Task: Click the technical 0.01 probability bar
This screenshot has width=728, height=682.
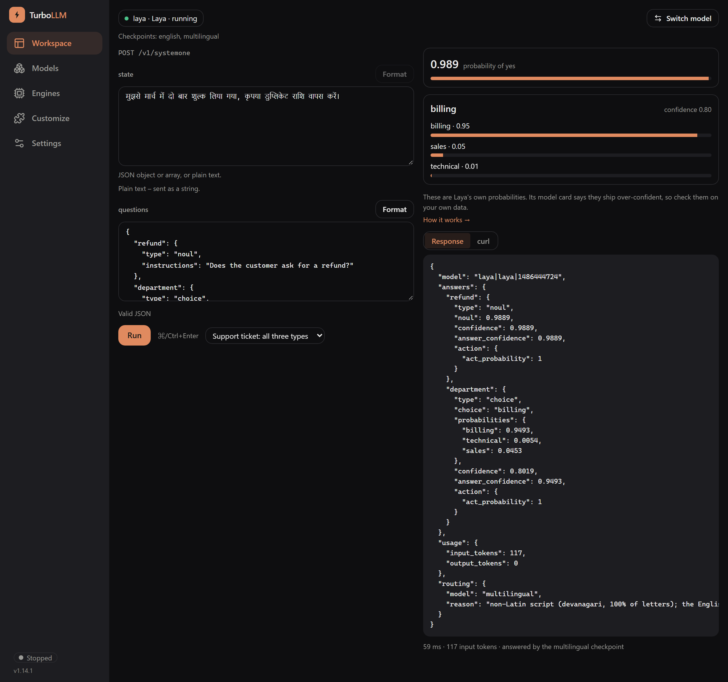Action: [x=570, y=176]
